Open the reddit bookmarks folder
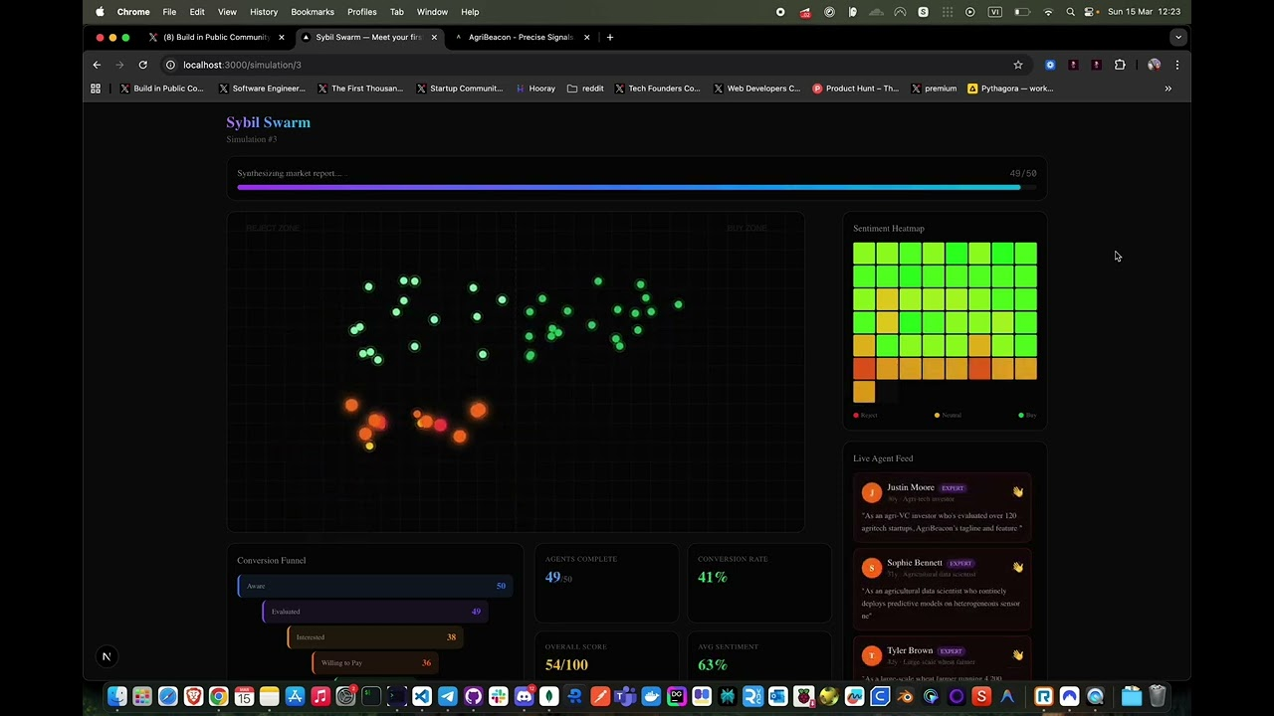The height and width of the screenshot is (716, 1274). pos(585,89)
